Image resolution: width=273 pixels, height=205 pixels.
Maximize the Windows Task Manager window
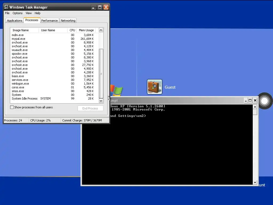100,7
